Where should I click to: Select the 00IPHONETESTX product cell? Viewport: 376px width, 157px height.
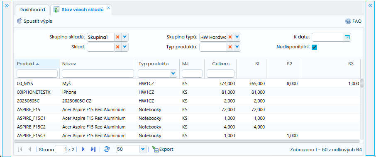pos(37,92)
